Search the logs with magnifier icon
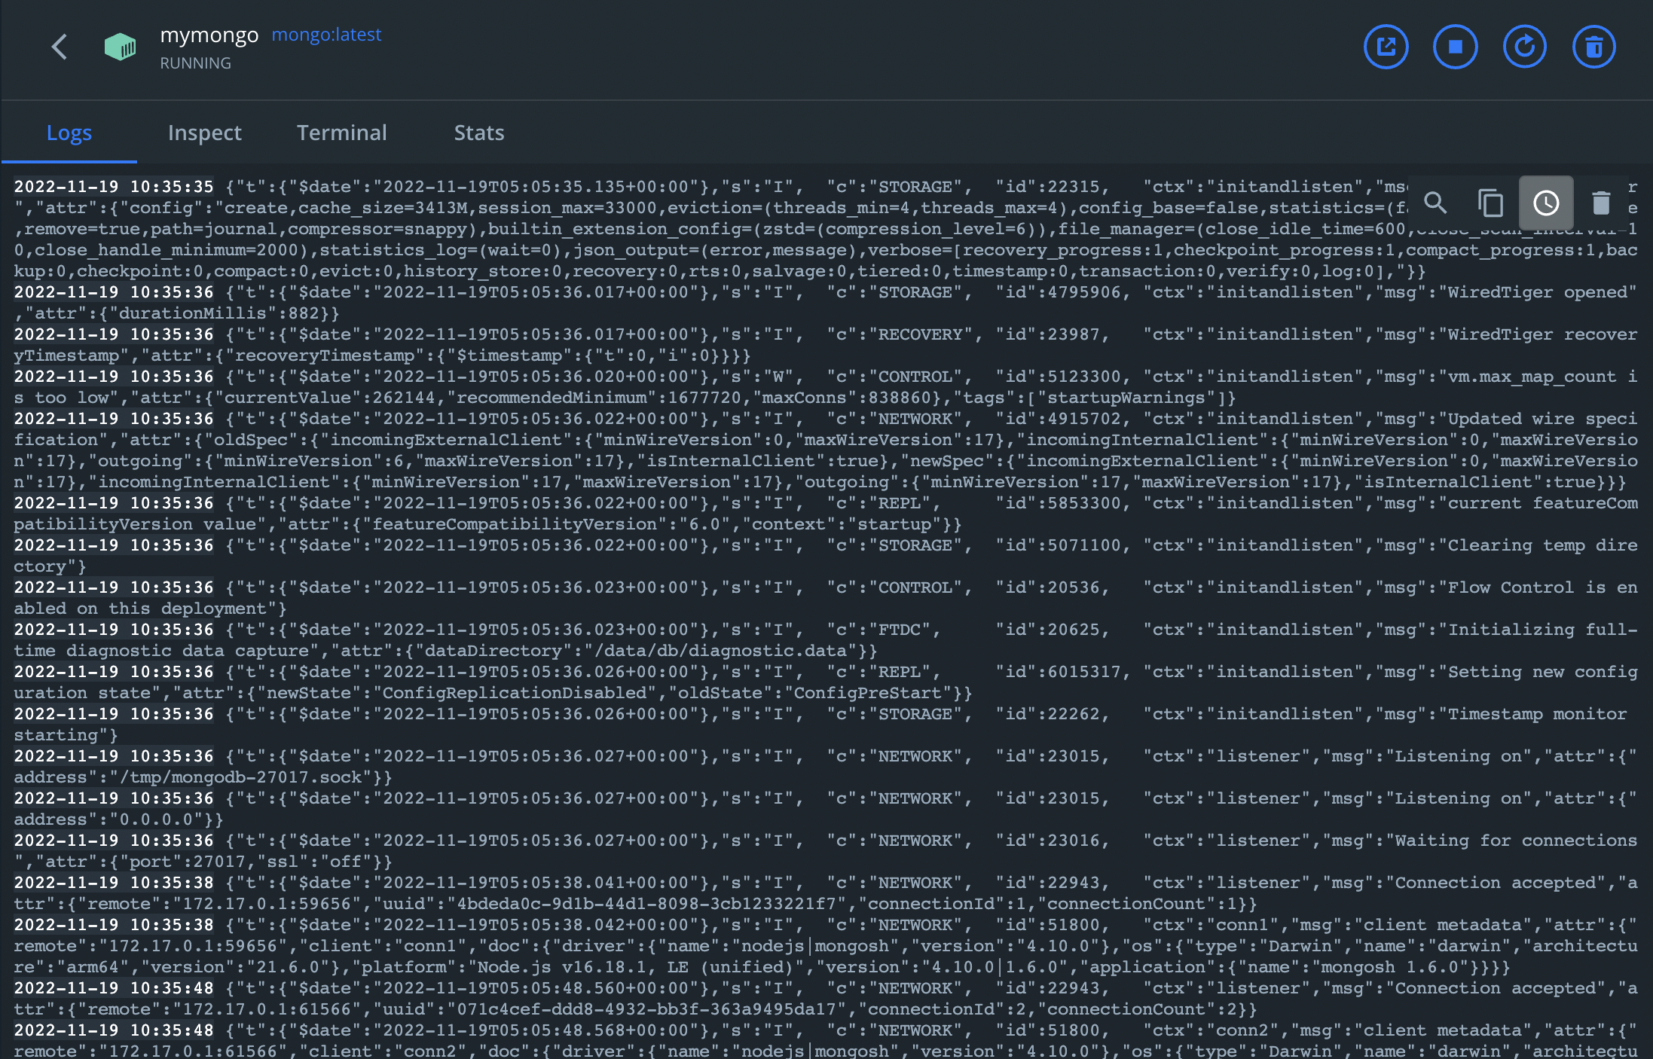 [x=1435, y=203]
